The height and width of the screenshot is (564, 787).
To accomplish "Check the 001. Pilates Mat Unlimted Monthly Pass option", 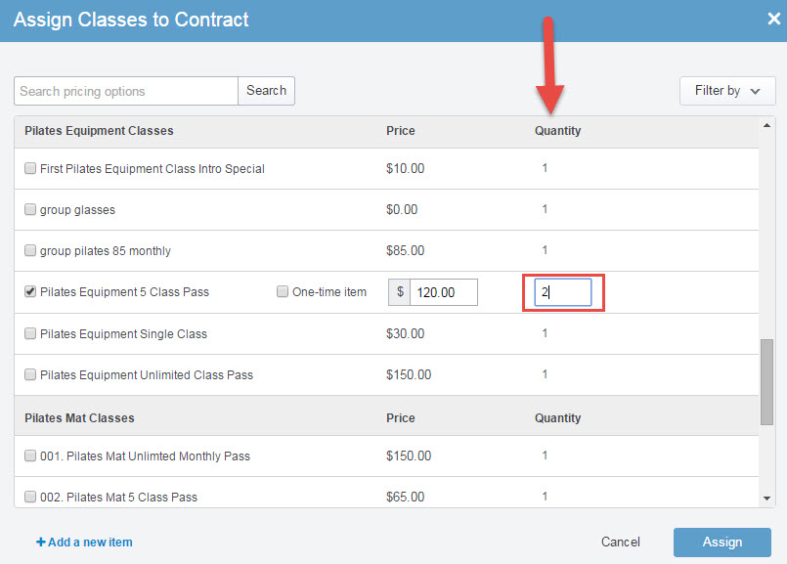I will [x=29, y=456].
